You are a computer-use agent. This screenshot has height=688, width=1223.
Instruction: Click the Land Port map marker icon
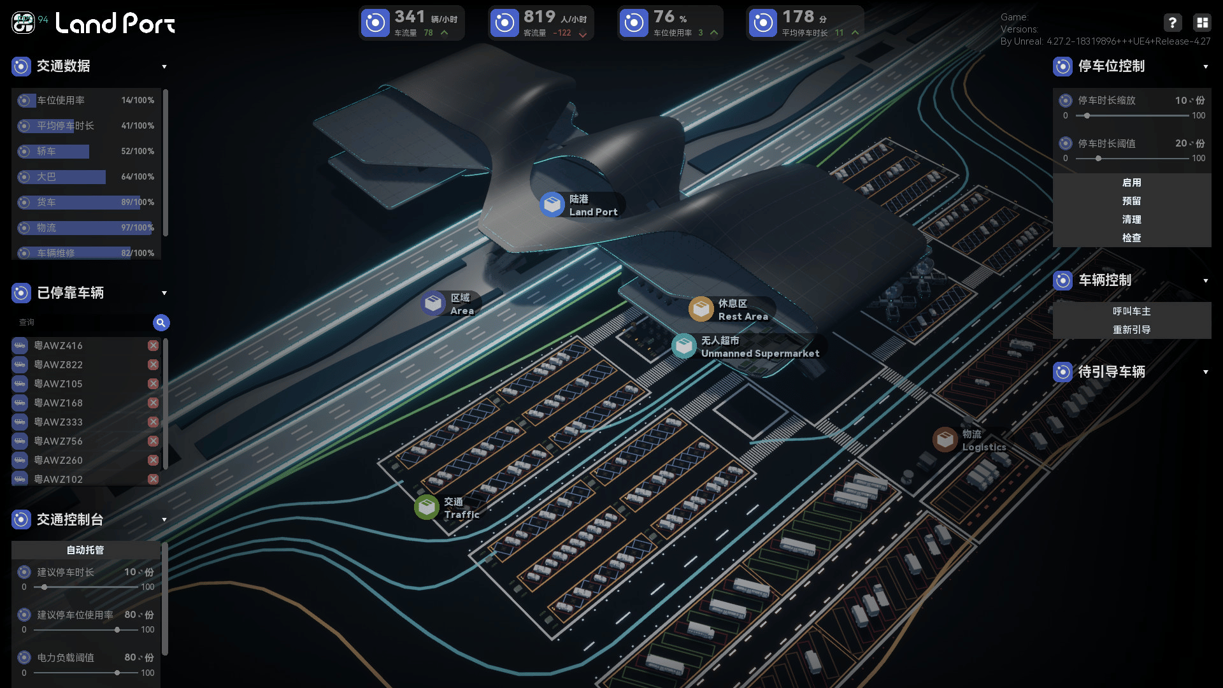click(552, 204)
